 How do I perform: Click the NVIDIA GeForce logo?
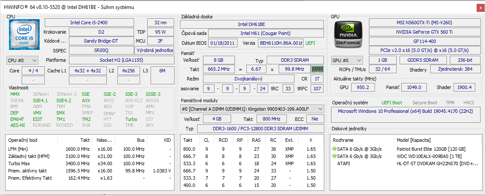click(x=347, y=34)
